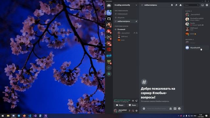
Task: Toggle headphones deafen in user panel
Action: coord(133,111)
